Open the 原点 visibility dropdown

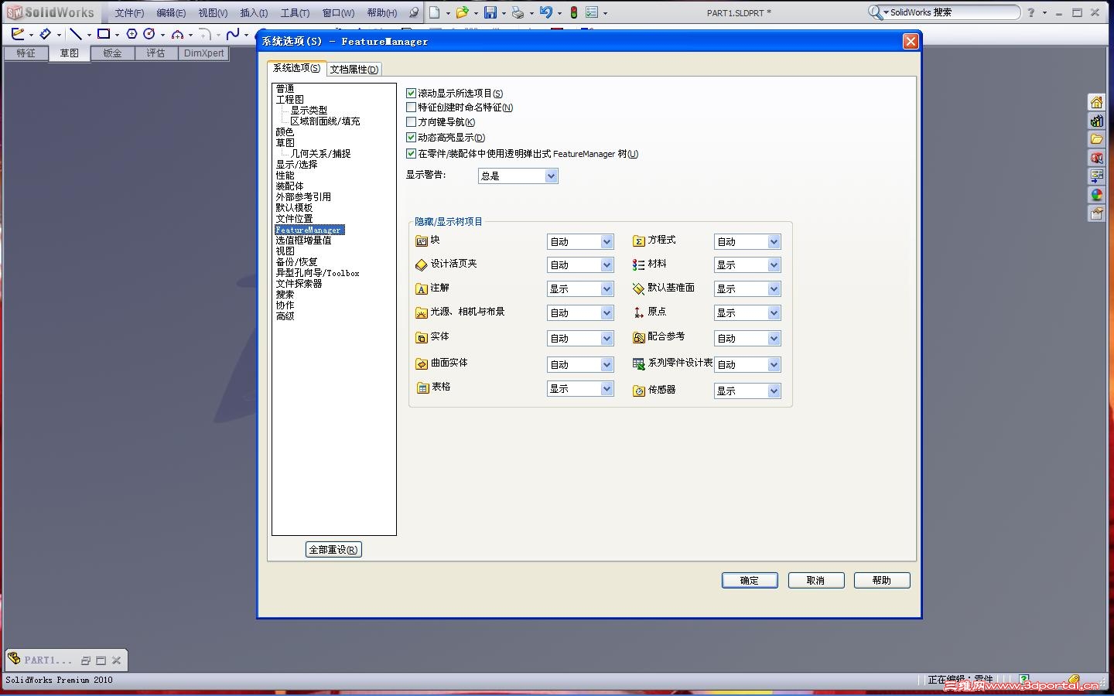click(747, 312)
